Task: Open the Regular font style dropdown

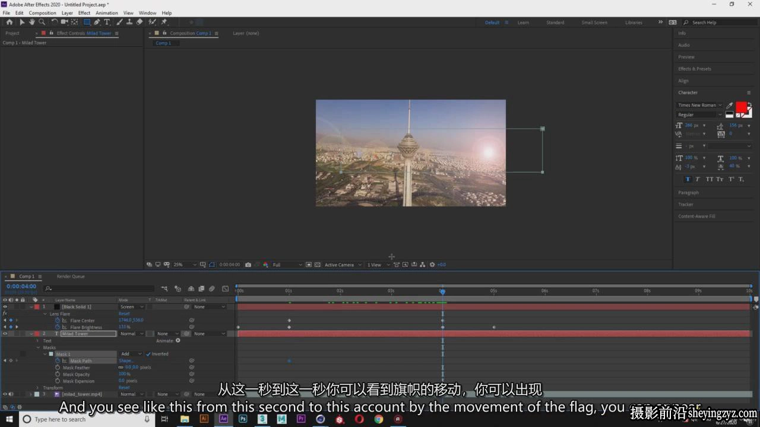Action: (699, 114)
